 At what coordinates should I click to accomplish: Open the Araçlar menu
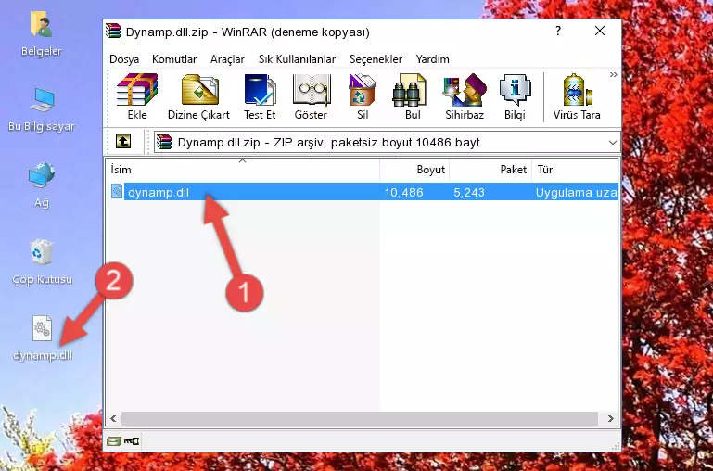pos(227,59)
